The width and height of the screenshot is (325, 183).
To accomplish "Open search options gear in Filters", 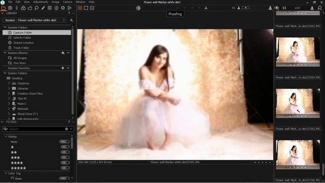I will (x=67, y=129).
